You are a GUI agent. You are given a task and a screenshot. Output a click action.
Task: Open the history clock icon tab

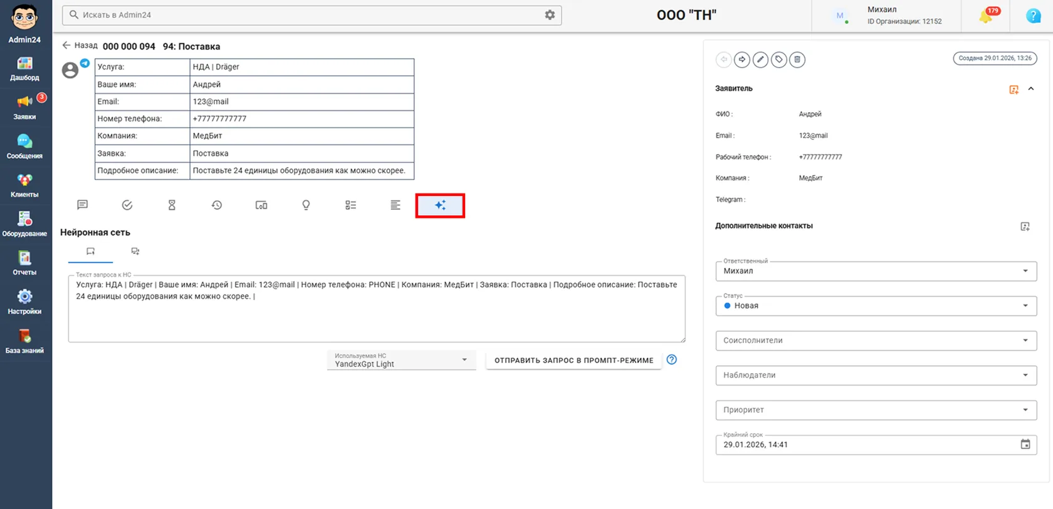[x=217, y=205]
